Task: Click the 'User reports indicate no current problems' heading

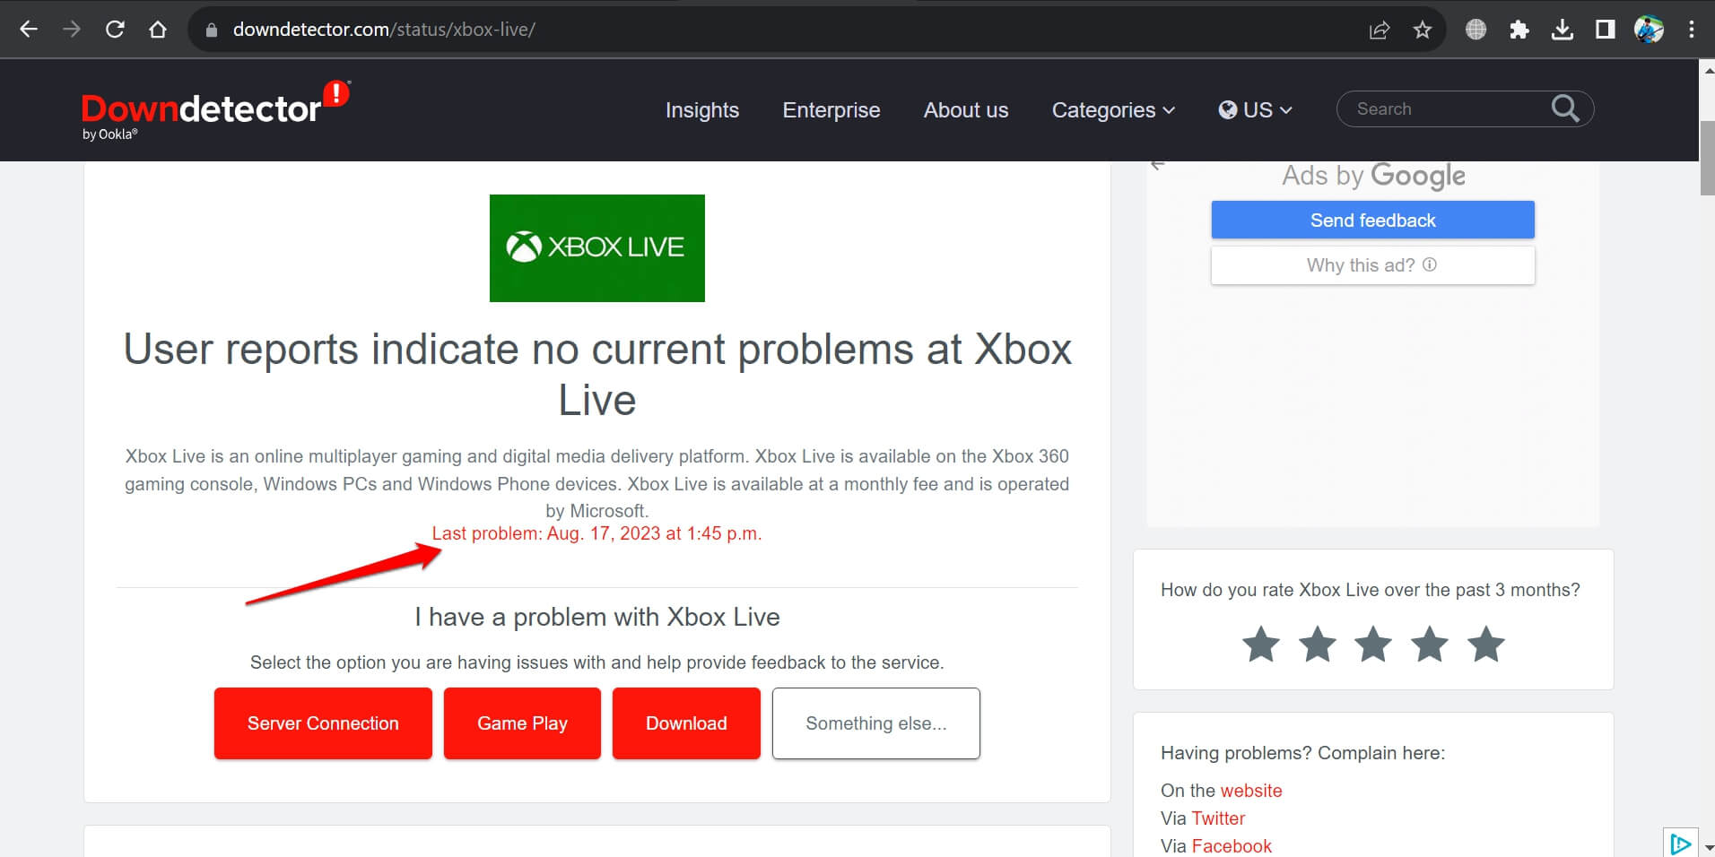Action: [597, 375]
